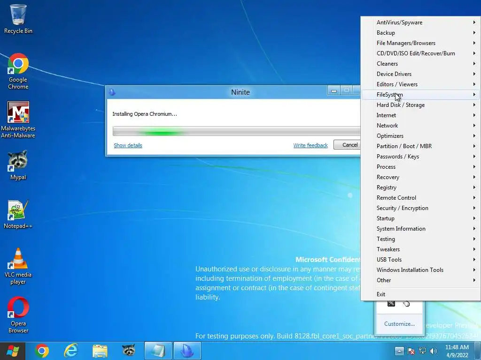The image size is (481, 360).
Task: Launch Chrome from the taskbar
Action: point(42,351)
